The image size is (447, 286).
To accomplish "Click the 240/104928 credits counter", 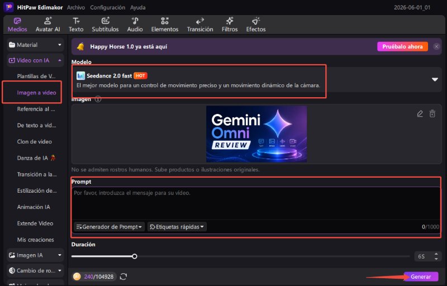I will pyautogui.click(x=99, y=277).
